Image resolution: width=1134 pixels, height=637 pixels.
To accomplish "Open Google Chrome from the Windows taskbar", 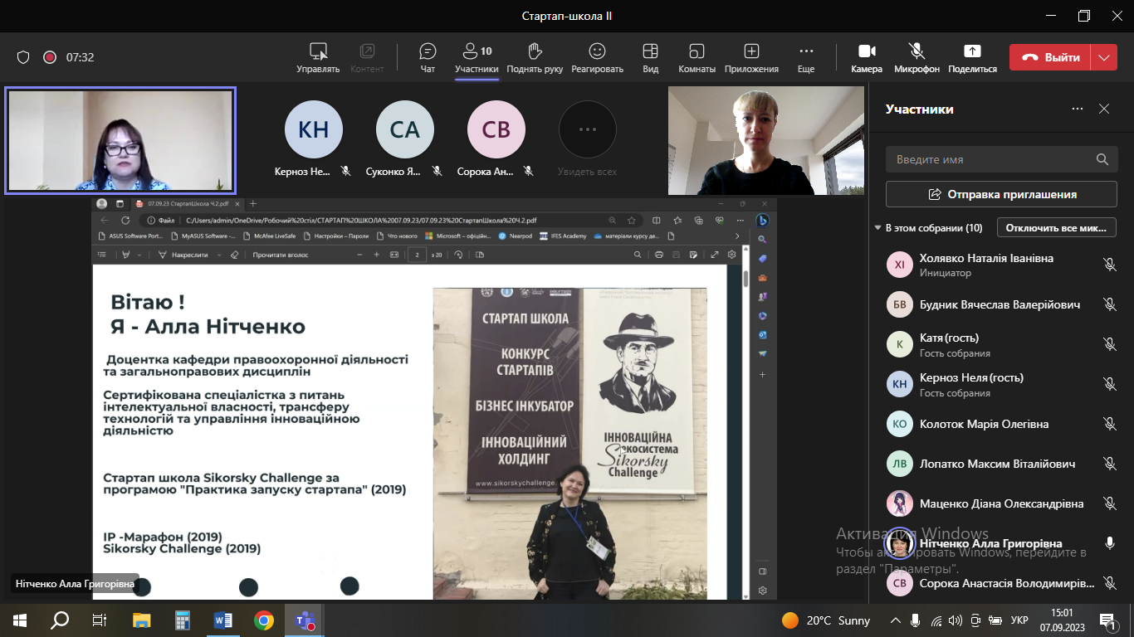I will point(264,620).
